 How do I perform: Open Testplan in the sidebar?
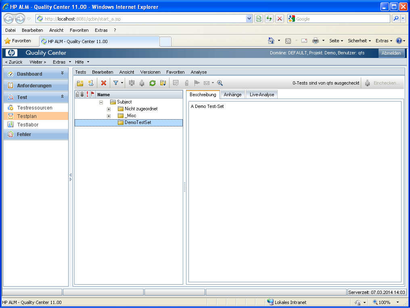point(36,116)
